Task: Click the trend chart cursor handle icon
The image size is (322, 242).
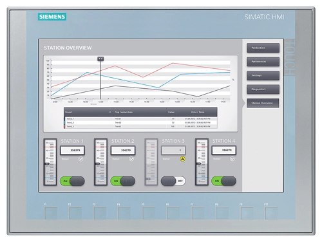Action: point(100,59)
